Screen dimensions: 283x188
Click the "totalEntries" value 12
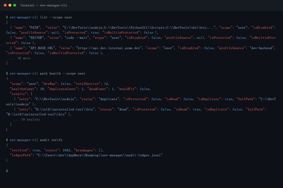pos(106,84)
